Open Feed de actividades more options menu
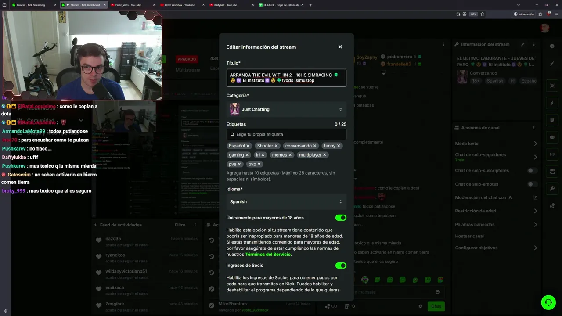The width and height of the screenshot is (562, 316). pyautogui.click(x=195, y=225)
